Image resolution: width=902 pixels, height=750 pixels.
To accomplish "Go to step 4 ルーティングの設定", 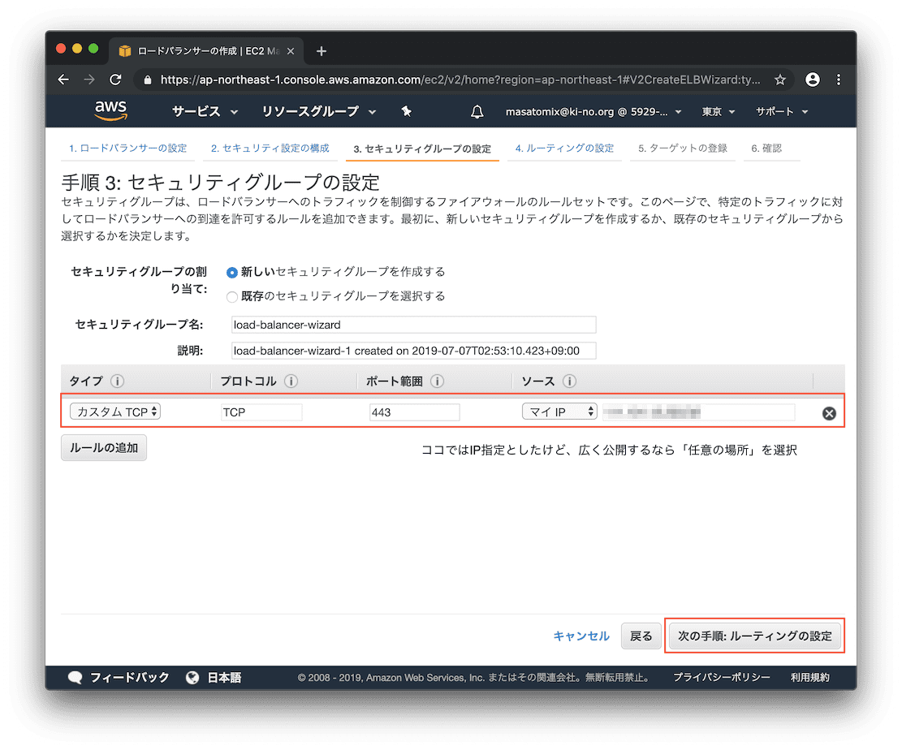I will pos(564,149).
